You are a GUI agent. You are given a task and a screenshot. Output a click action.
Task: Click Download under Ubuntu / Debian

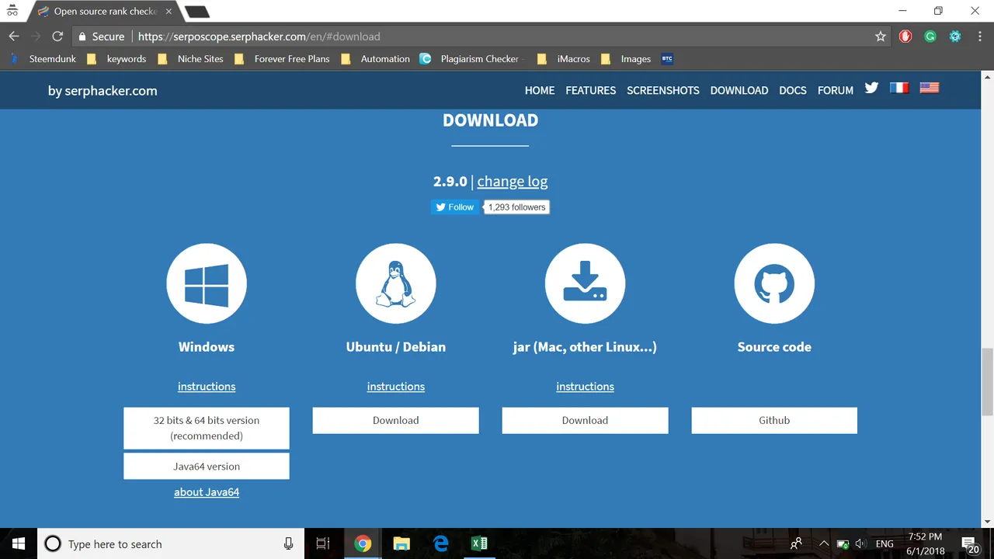[396, 420]
